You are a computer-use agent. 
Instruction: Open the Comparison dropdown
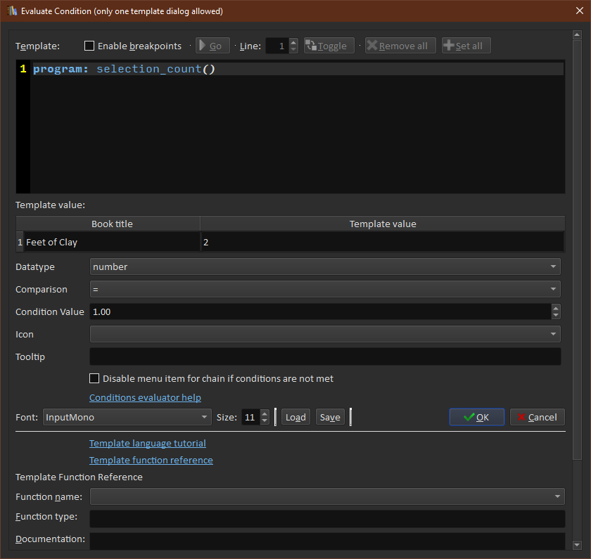(325, 289)
